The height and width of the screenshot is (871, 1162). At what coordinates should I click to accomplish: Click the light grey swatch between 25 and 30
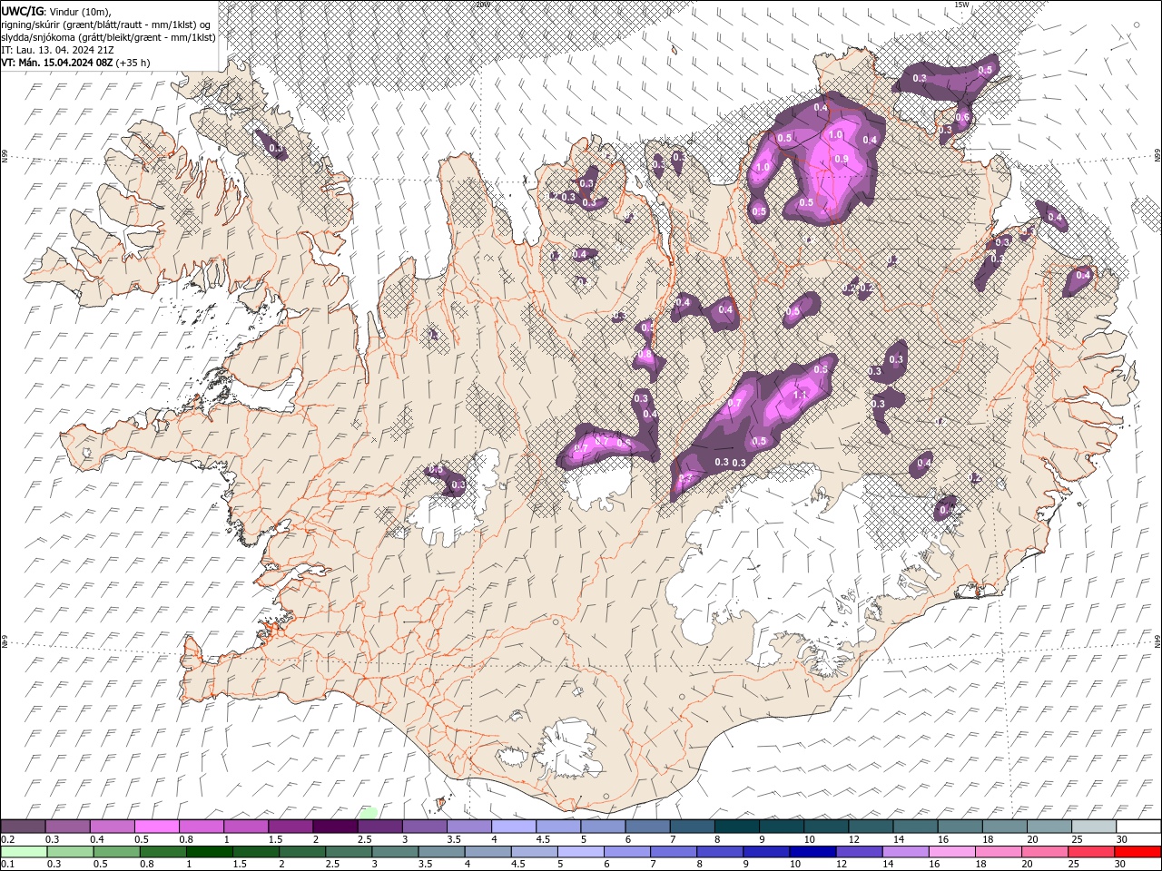pos(1094,827)
